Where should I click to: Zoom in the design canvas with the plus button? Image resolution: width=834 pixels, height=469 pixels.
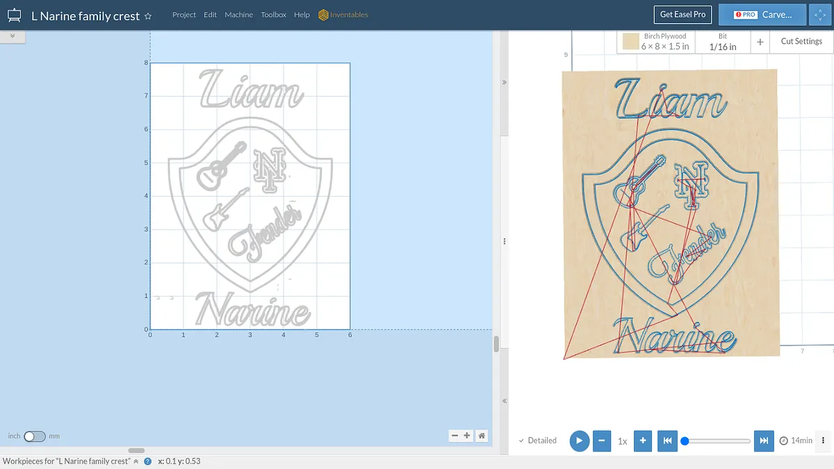[467, 436]
